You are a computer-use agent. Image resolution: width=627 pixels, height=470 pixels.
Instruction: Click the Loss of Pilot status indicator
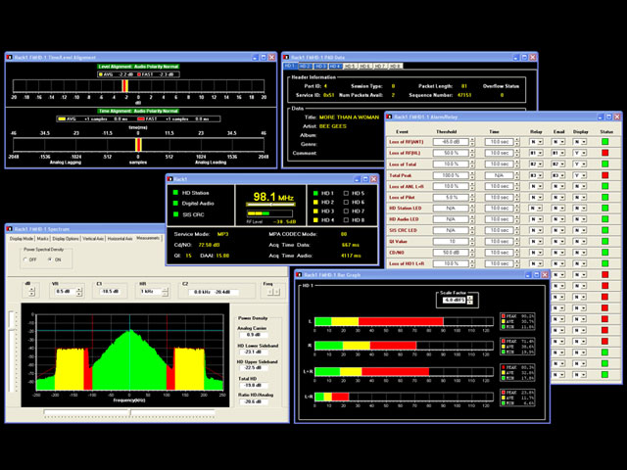pyautogui.click(x=605, y=197)
